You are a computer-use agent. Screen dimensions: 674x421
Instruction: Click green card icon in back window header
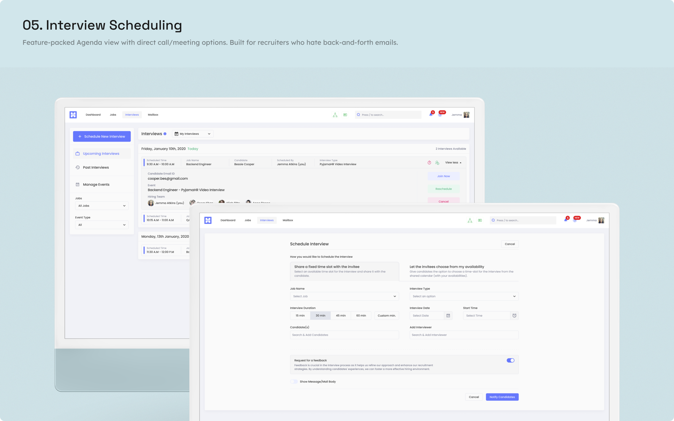pyautogui.click(x=345, y=115)
